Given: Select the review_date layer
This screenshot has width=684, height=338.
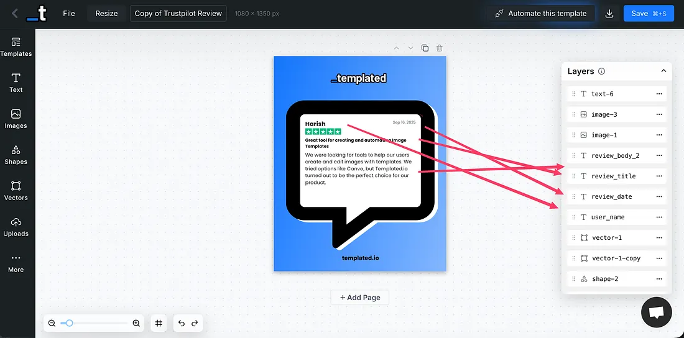Looking at the screenshot, I should click(617, 196).
